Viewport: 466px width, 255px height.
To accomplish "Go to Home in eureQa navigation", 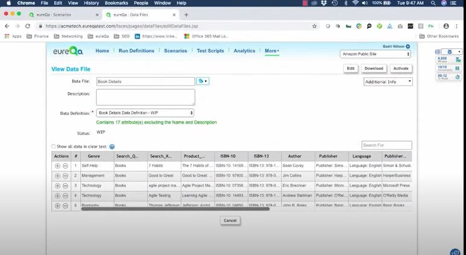I will click(x=102, y=51).
